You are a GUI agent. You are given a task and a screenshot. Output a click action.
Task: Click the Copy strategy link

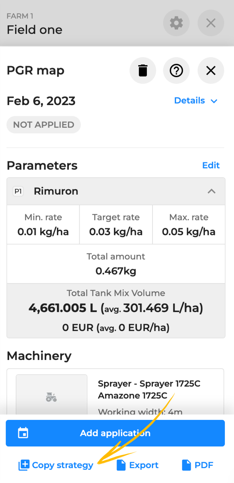[x=62, y=465]
